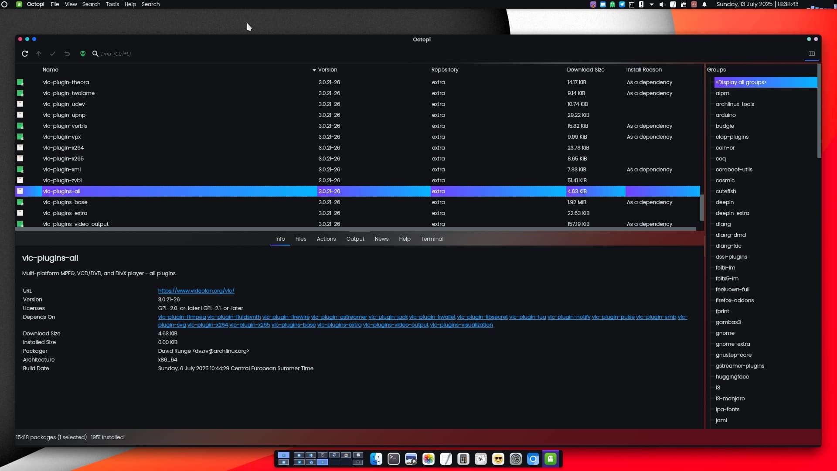Image resolution: width=837 pixels, height=471 pixels.
Task: Toggle the side panel layout icon at top right
Action: coord(812,54)
